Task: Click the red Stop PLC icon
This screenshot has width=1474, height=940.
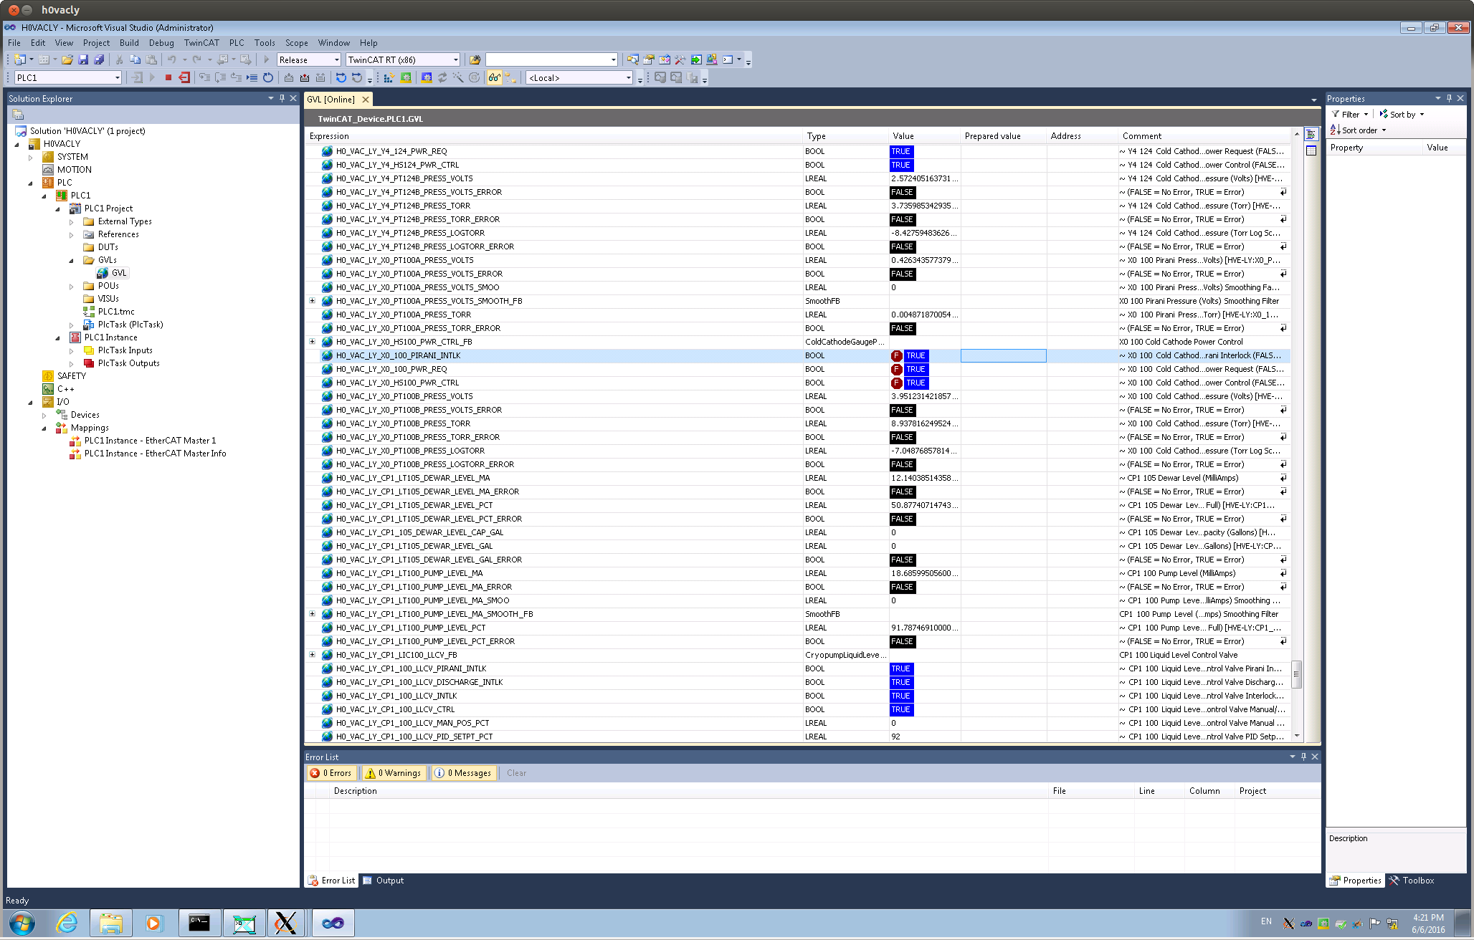Action: pos(168,78)
